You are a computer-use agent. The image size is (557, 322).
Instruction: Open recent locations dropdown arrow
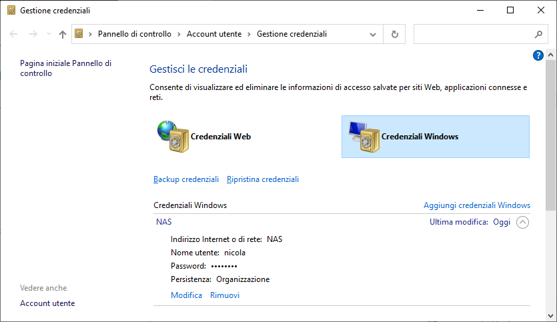[x=48, y=34]
